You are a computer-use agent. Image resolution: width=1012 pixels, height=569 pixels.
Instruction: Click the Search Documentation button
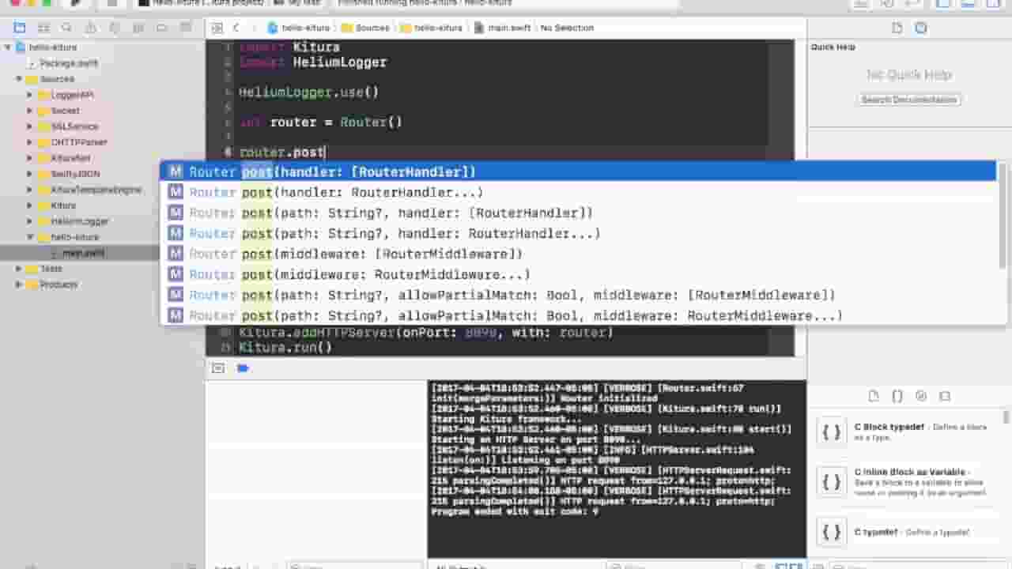pos(909,100)
